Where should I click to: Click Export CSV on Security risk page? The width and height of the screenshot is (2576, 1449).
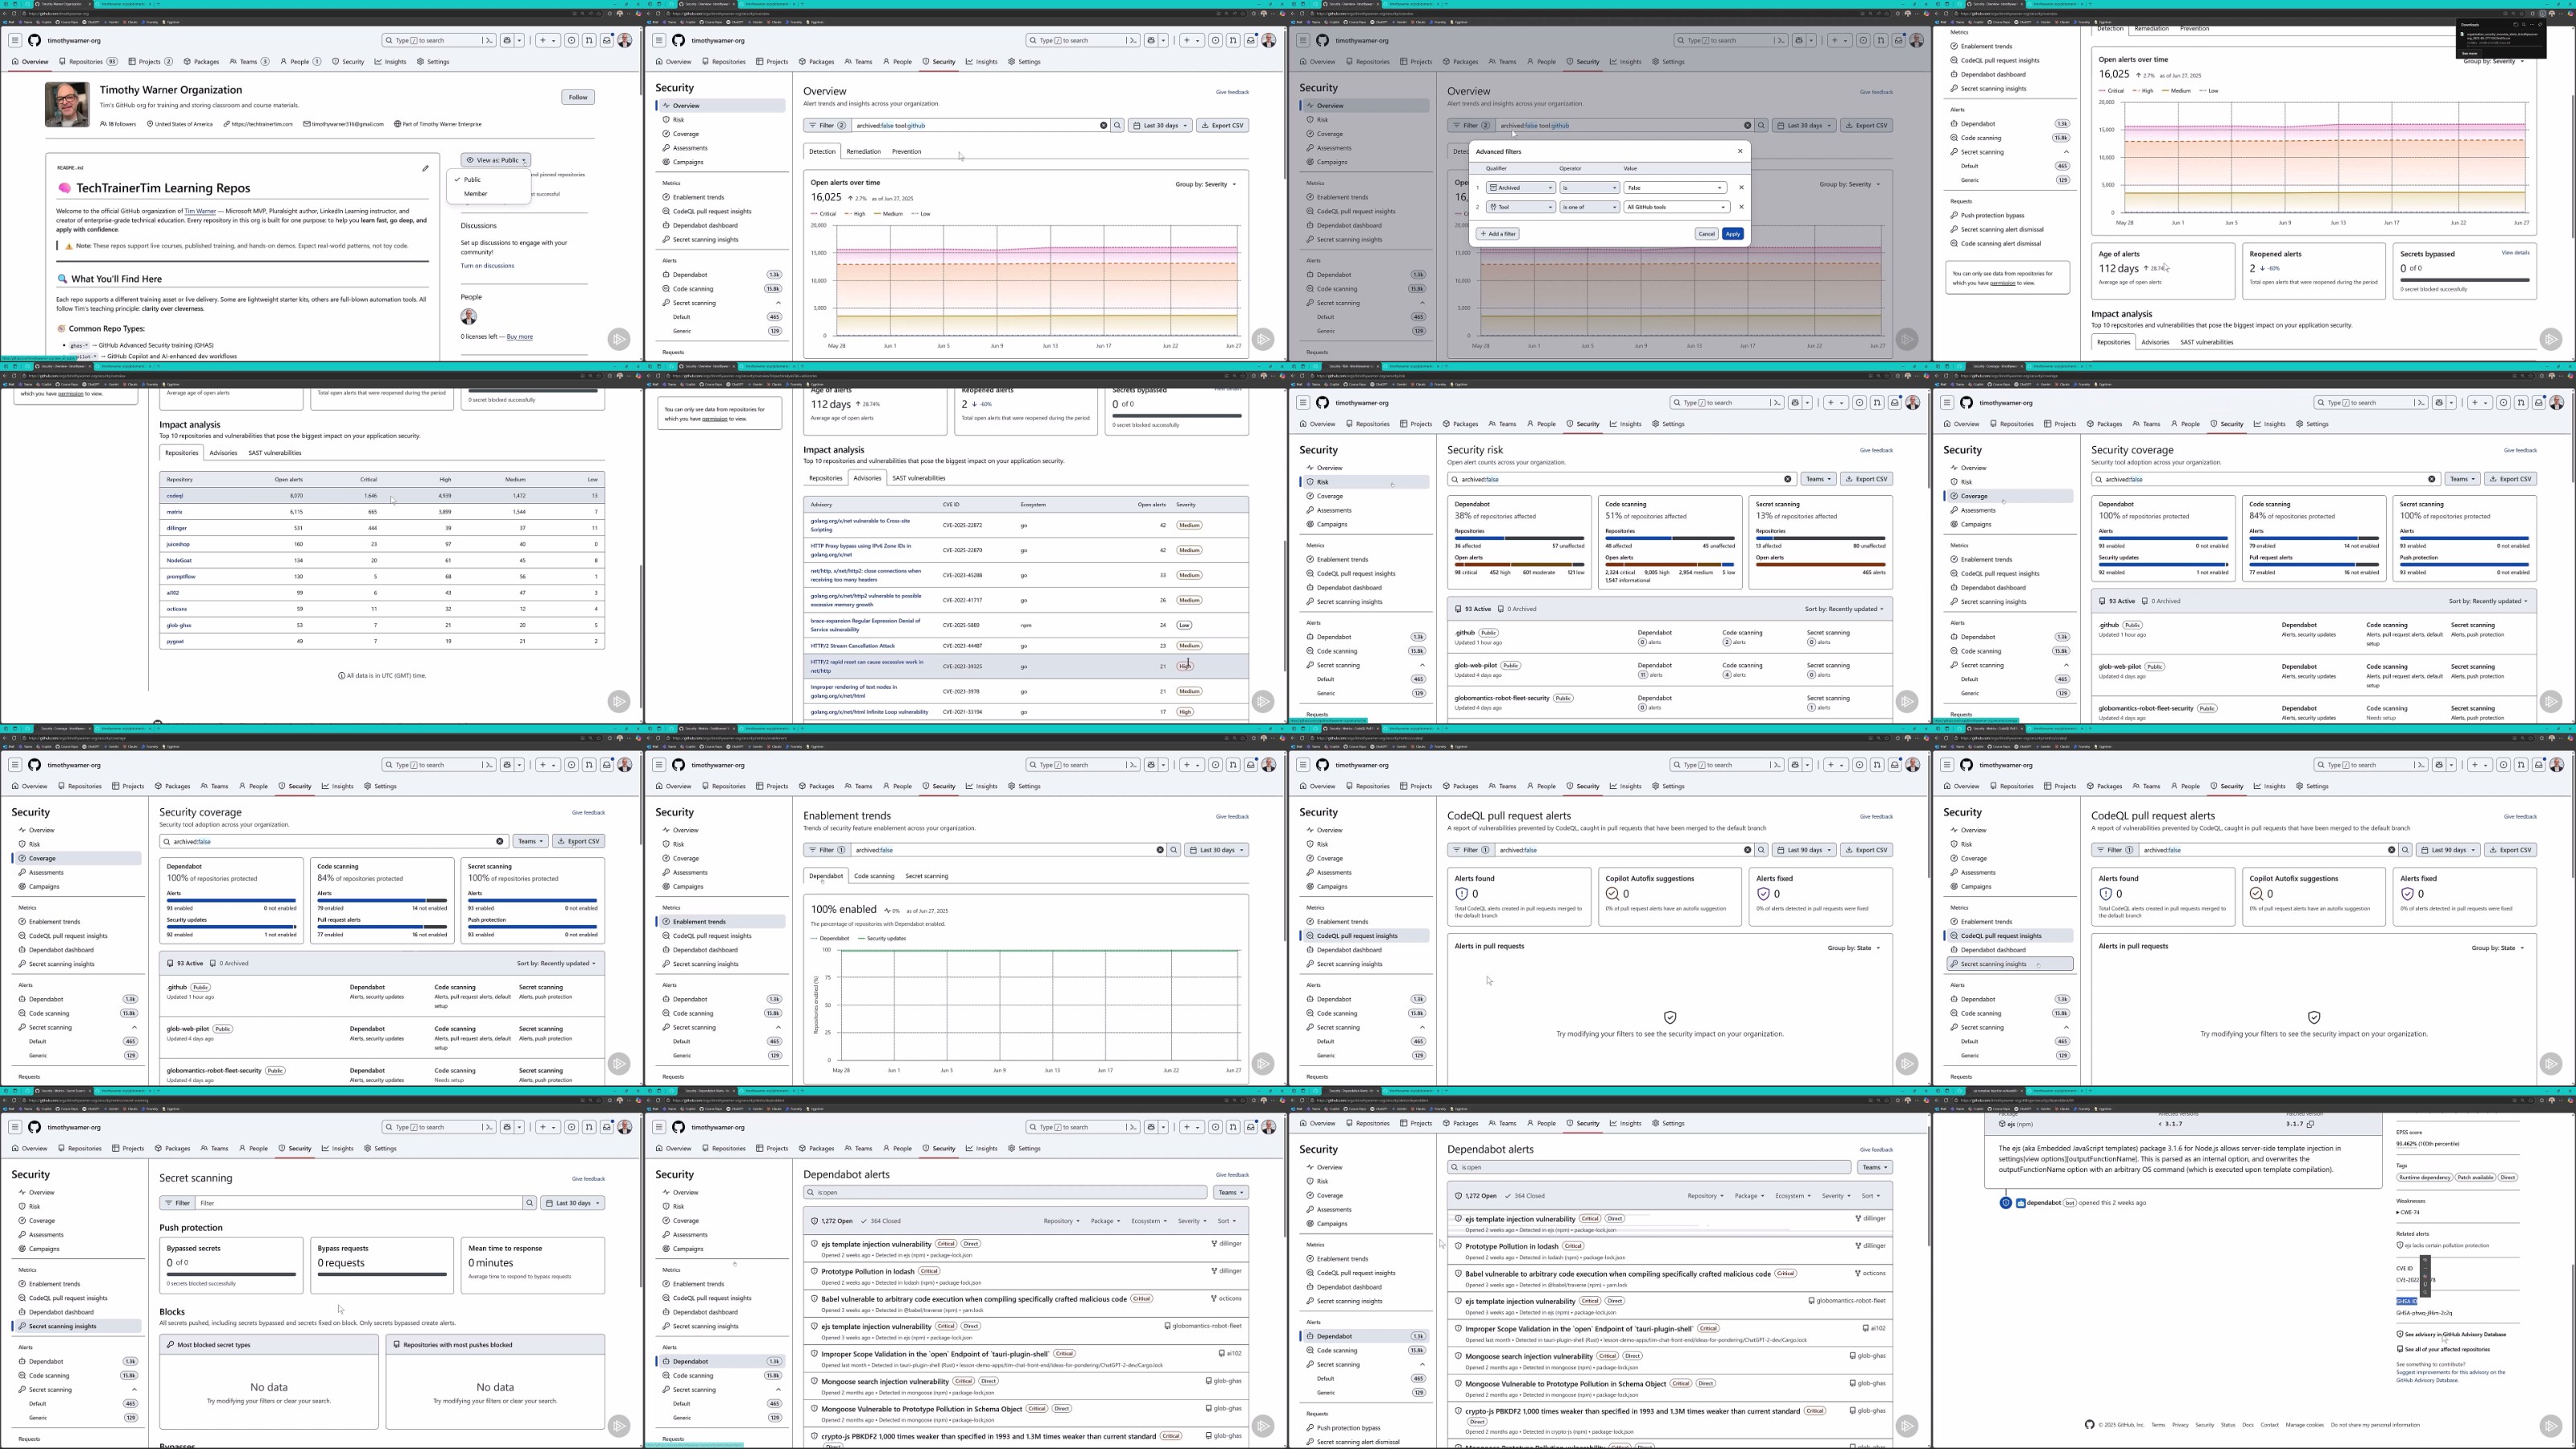click(x=1867, y=479)
